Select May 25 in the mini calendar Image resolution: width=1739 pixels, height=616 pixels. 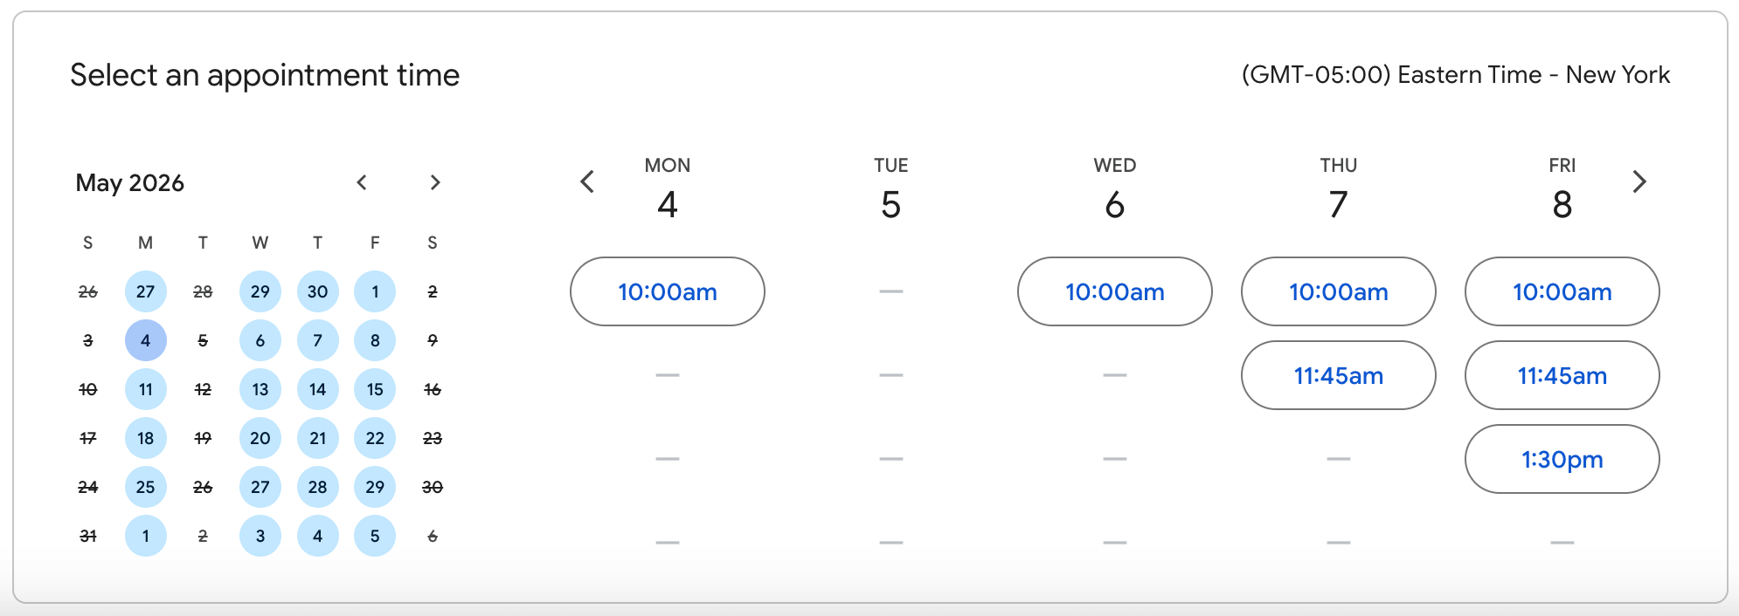145,488
